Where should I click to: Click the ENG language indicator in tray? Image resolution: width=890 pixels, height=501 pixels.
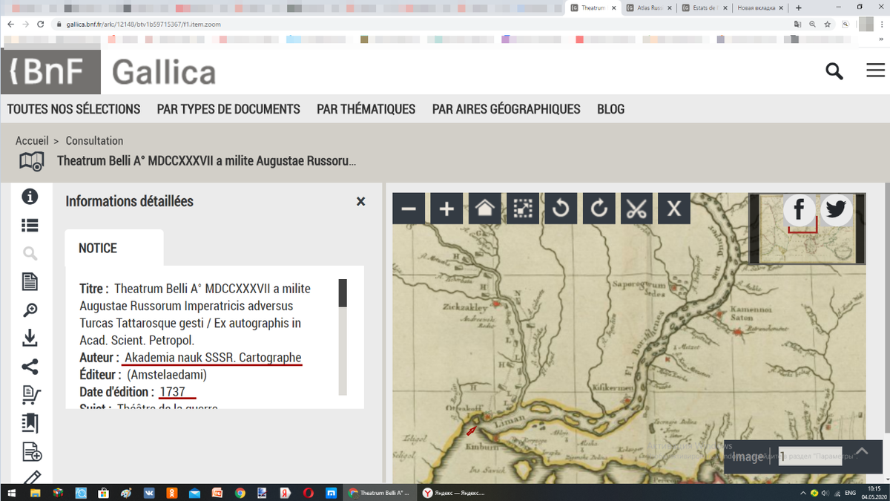[x=850, y=493]
